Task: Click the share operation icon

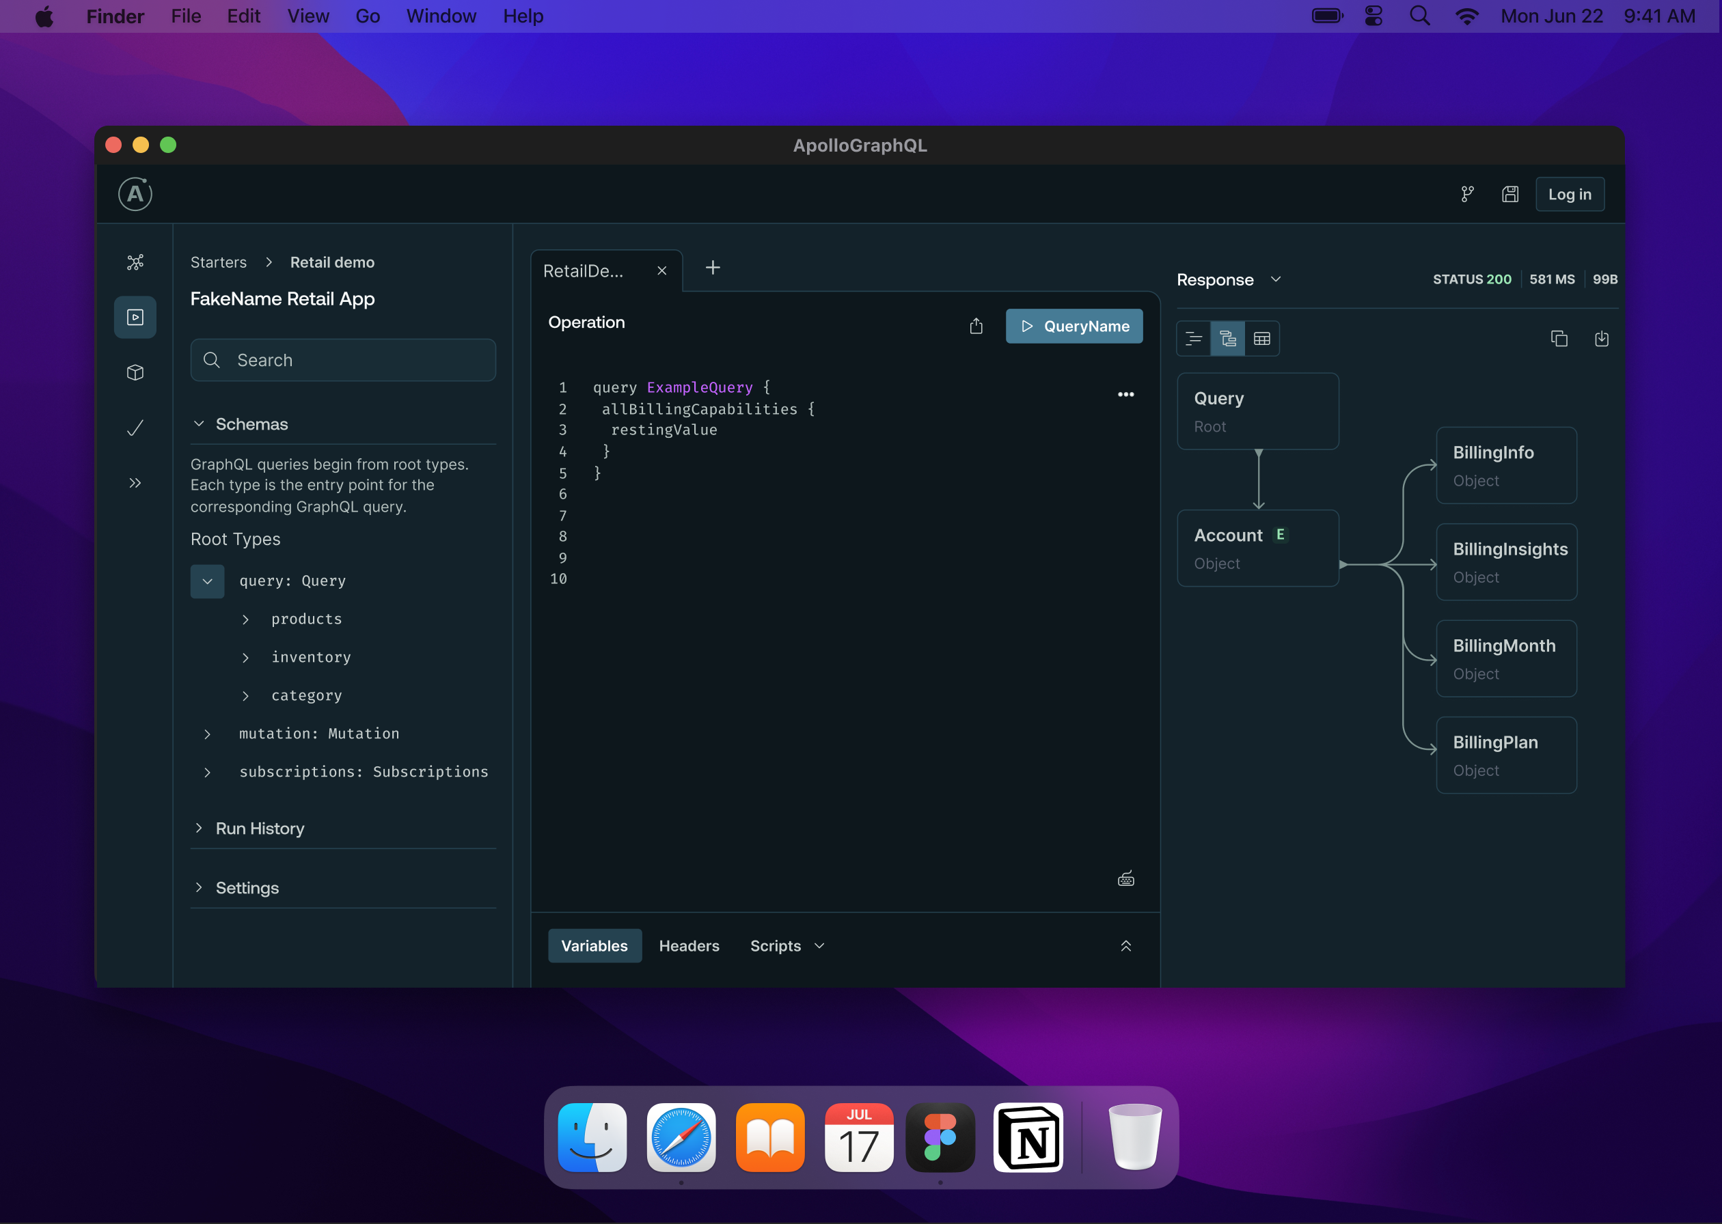Action: (976, 326)
